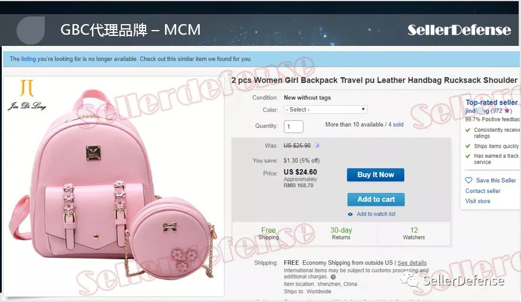Open the Add to watch list link

(x=376, y=214)
